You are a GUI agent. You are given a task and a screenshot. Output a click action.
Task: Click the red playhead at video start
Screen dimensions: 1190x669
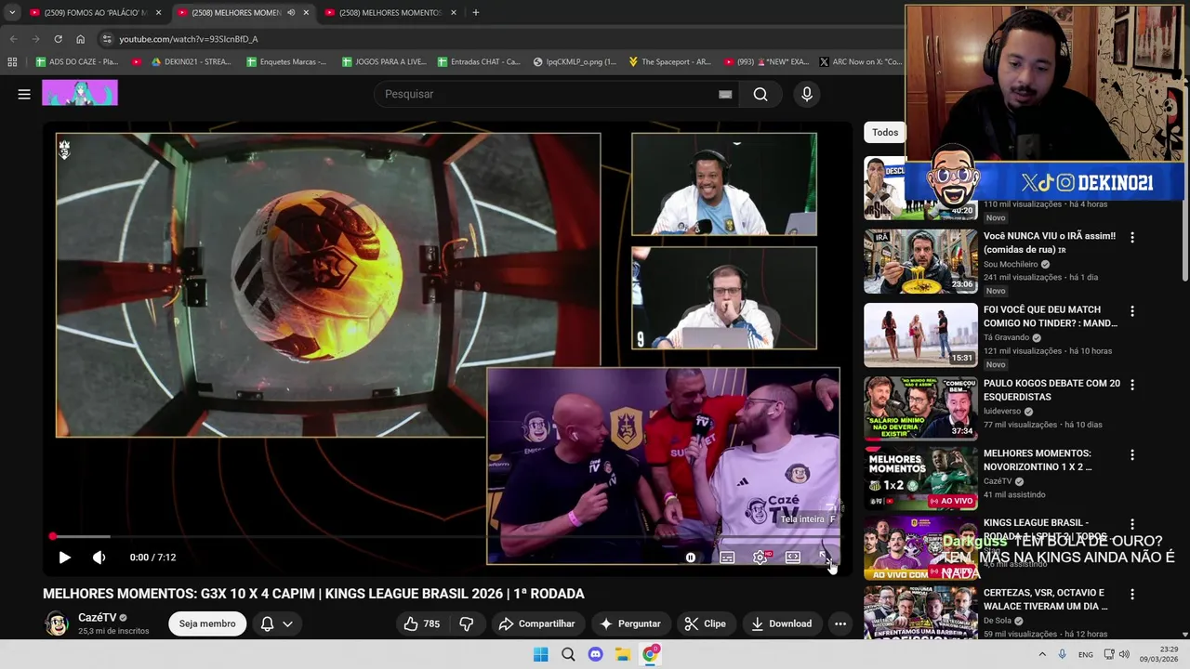53,536
